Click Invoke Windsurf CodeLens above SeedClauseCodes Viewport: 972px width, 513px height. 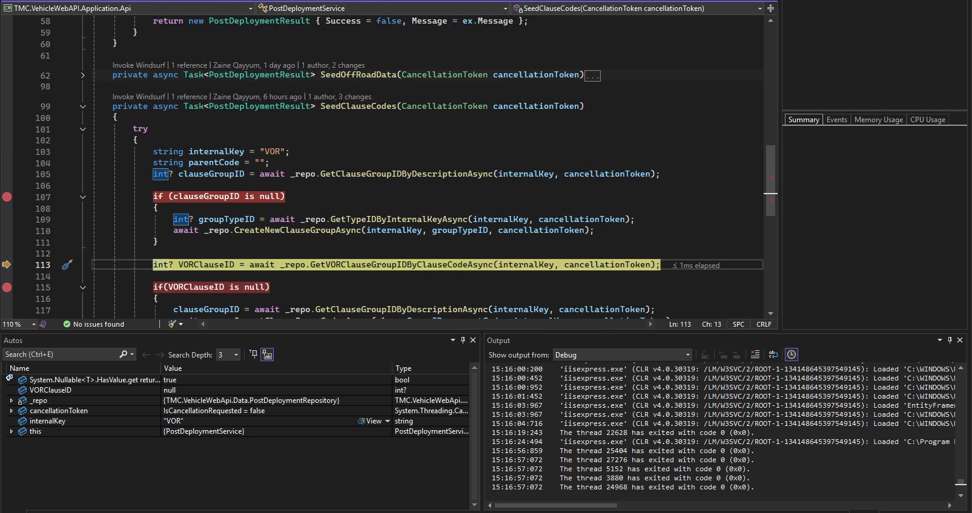click(139, 97)
